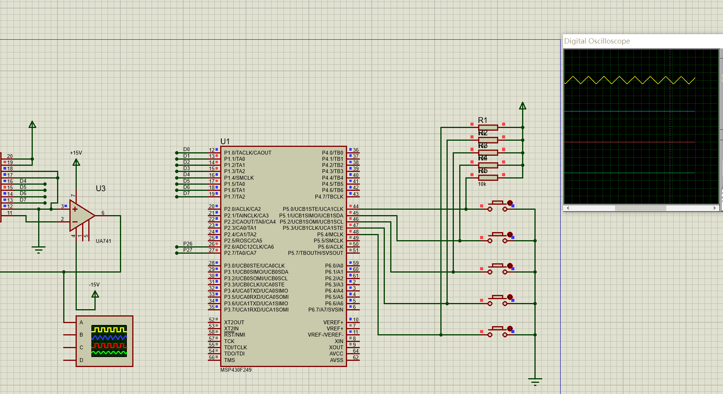Toggle the red latch dot on the top push button
Screen dimensions: 723x394
[510, 203]
